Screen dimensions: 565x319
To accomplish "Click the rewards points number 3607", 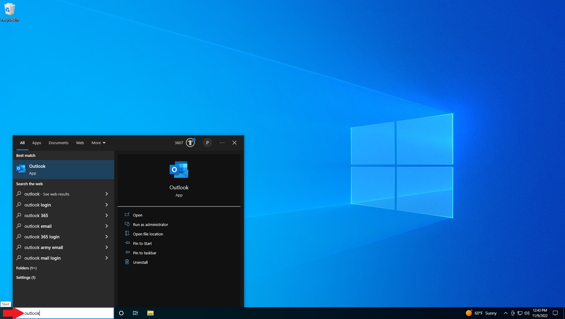I will click(179, 143).
